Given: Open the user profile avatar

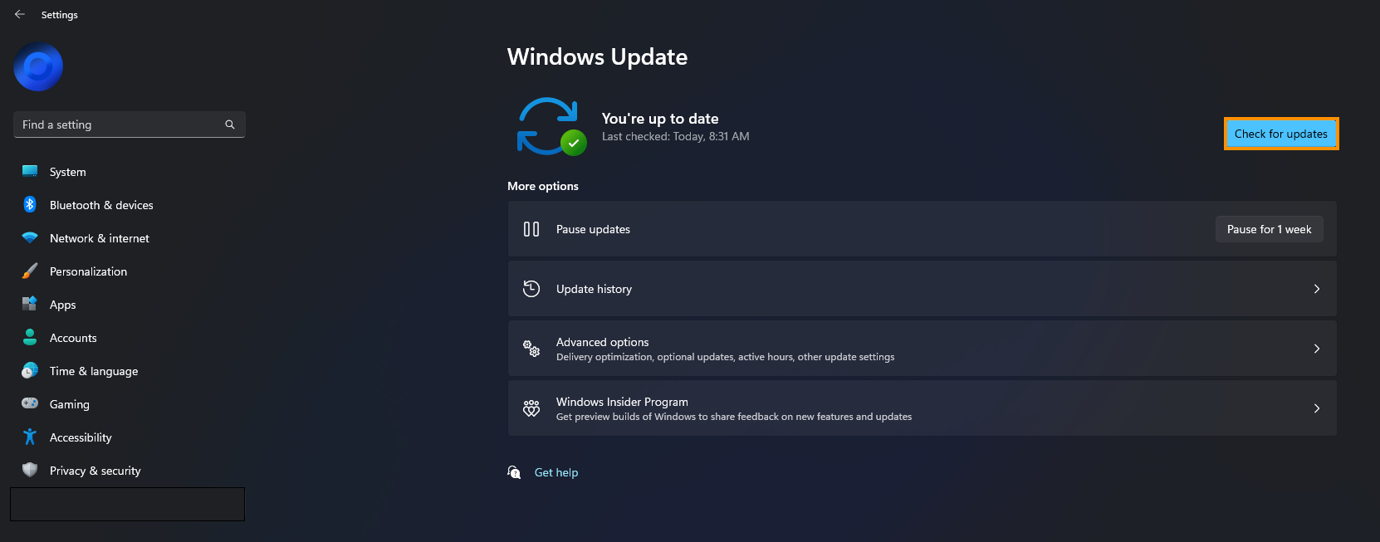Looking at the screenshot, I should coord(38,66).
